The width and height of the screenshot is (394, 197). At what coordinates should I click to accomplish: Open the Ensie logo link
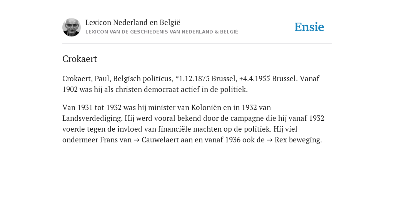point(309,27)
